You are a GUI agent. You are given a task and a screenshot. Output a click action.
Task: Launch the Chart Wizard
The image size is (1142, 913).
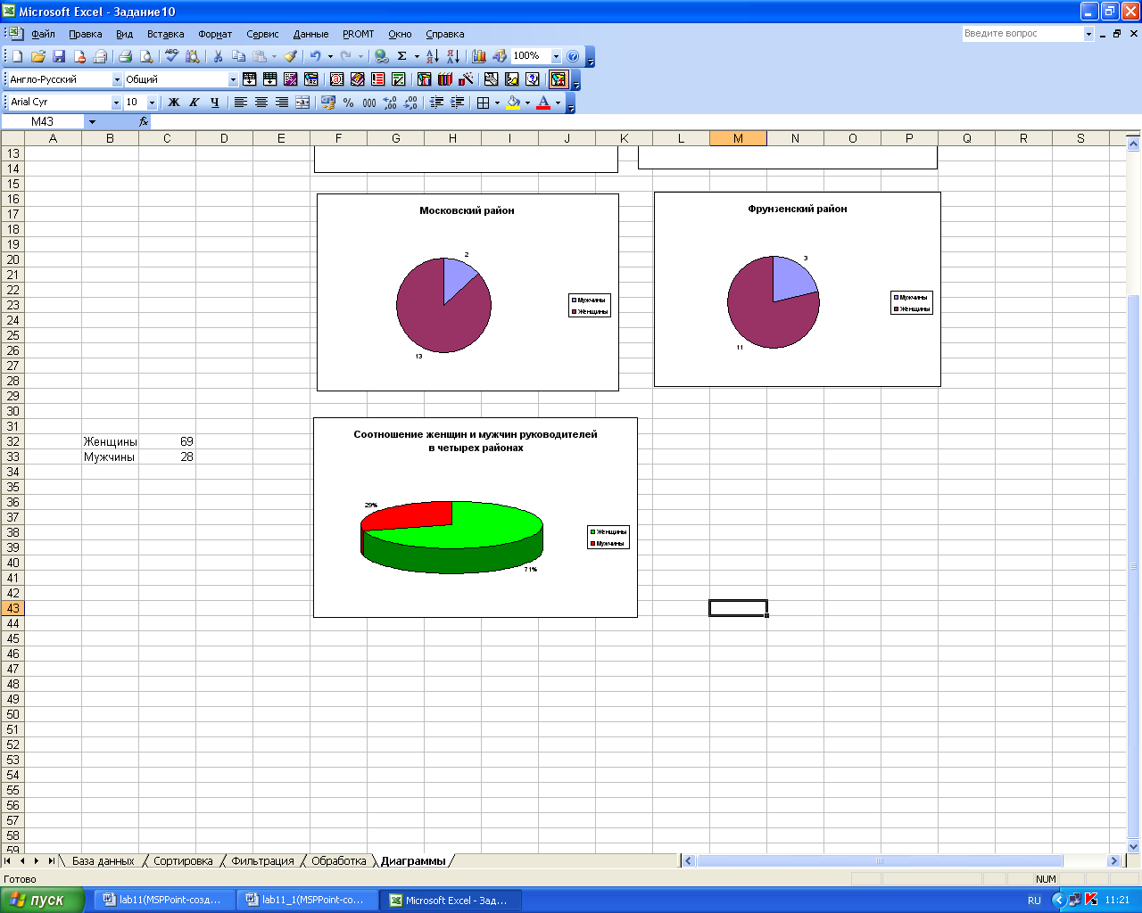coord(479,56)
